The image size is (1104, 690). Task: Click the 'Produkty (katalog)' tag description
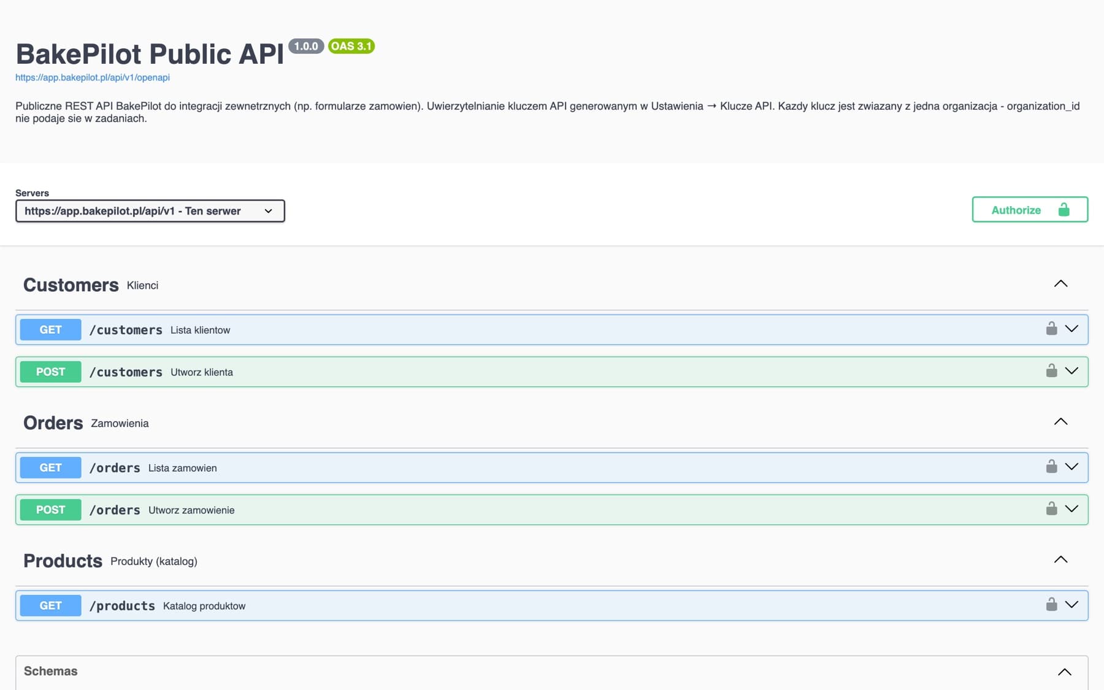pyautogui.click(x=154, y=561)
